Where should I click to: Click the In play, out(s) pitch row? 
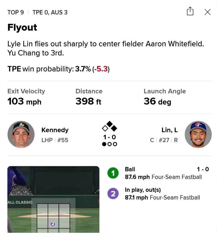pos(162,194)
